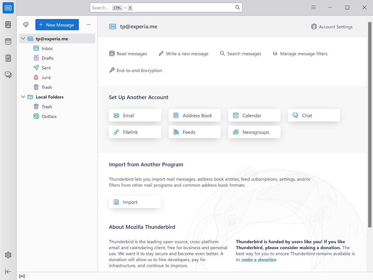Viewport: 373px width, 280px height.
Task: Toggle online status from the status bar
Action: tap(22, 276)
